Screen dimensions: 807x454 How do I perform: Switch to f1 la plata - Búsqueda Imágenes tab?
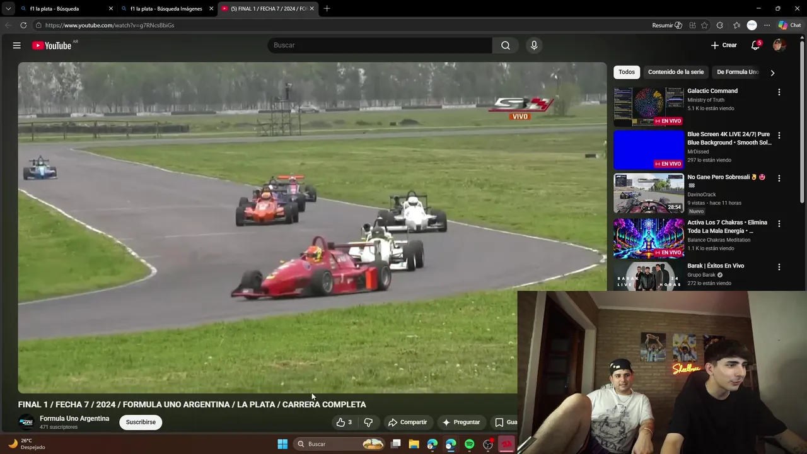tap(165, 9)
